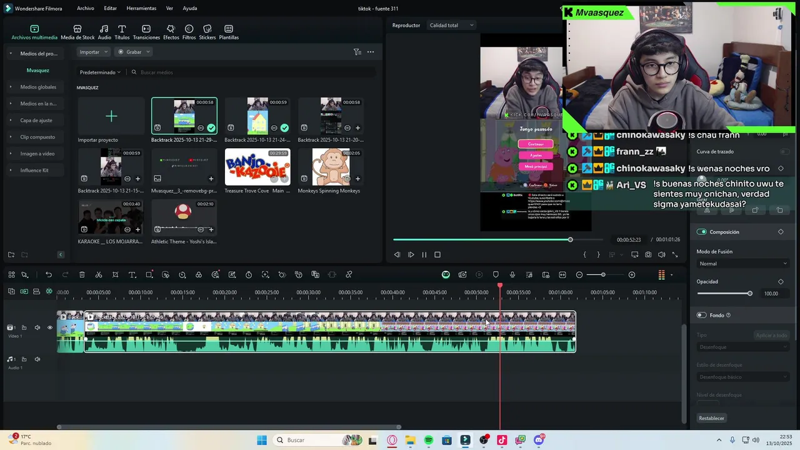Switch to the Efectos tab
This screenshot has height=450, width=800.
pyautogui.click(x=171, y=32)
